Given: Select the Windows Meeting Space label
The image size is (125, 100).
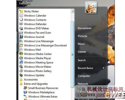Looking at the screenshot, I should click(38, 62).
